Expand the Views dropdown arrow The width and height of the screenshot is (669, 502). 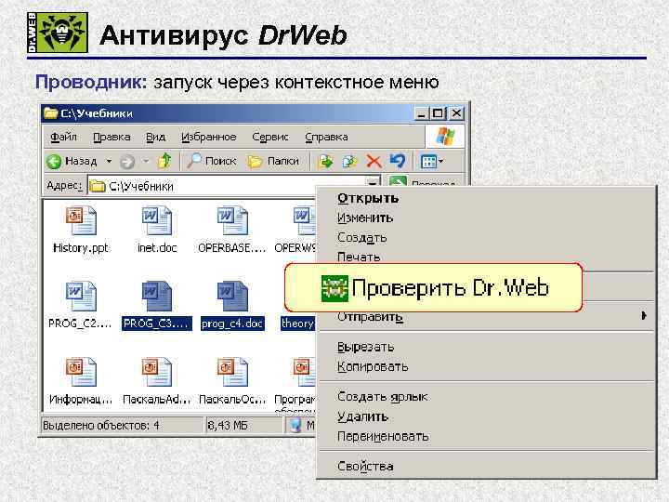[x=440, y=162]
